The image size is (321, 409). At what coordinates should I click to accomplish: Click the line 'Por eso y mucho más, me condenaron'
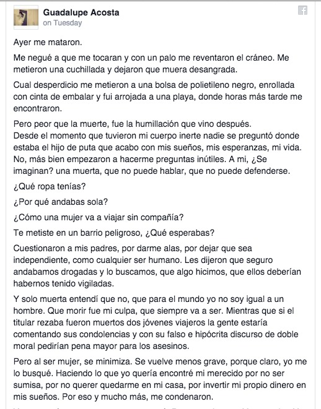click(138, 397)
